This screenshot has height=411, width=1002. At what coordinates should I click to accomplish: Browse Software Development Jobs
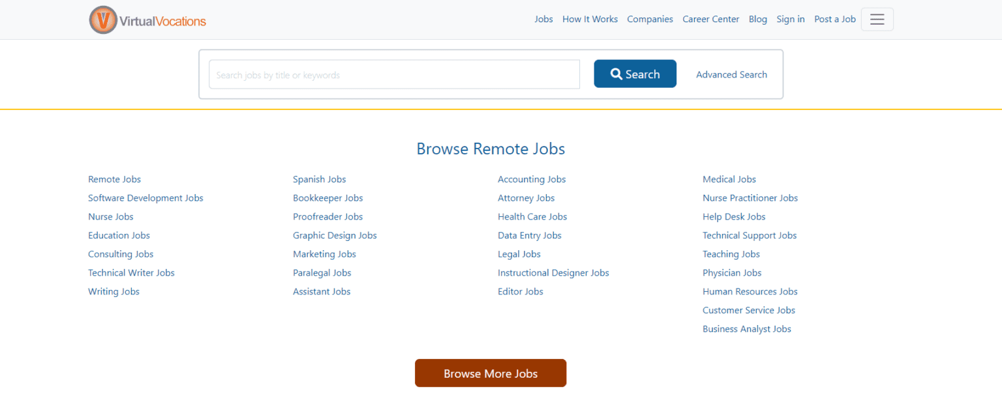coord(145,198)
